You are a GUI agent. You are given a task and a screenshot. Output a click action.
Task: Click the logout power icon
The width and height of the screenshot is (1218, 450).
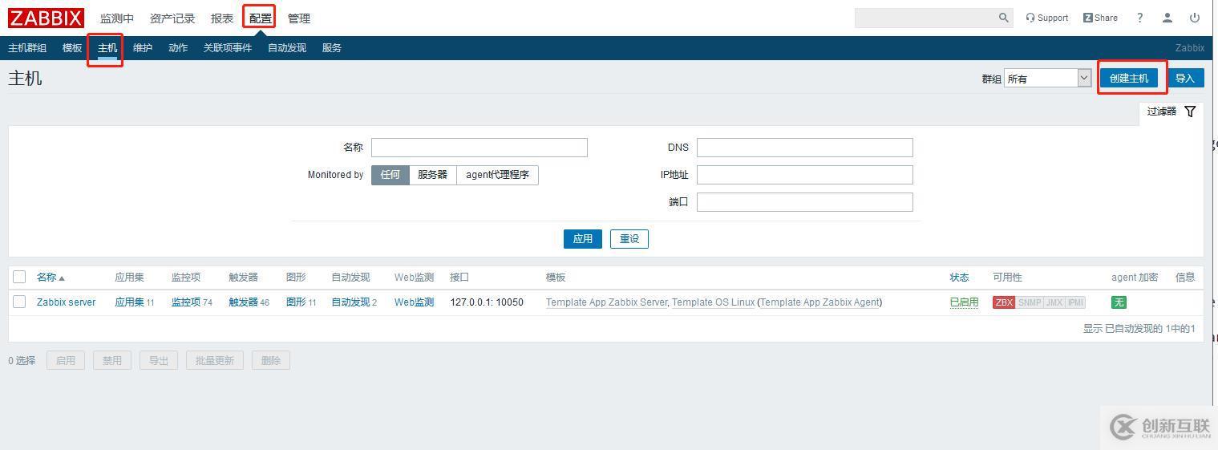1195,18
